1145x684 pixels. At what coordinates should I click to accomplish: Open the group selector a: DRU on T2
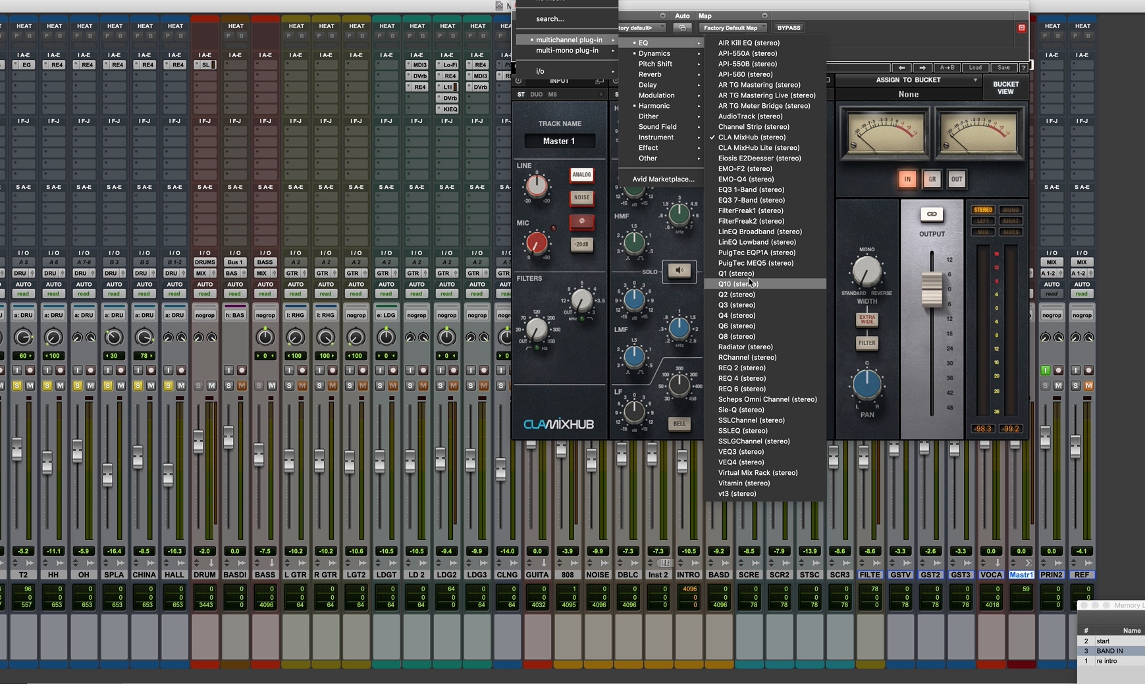coord(24,315)
